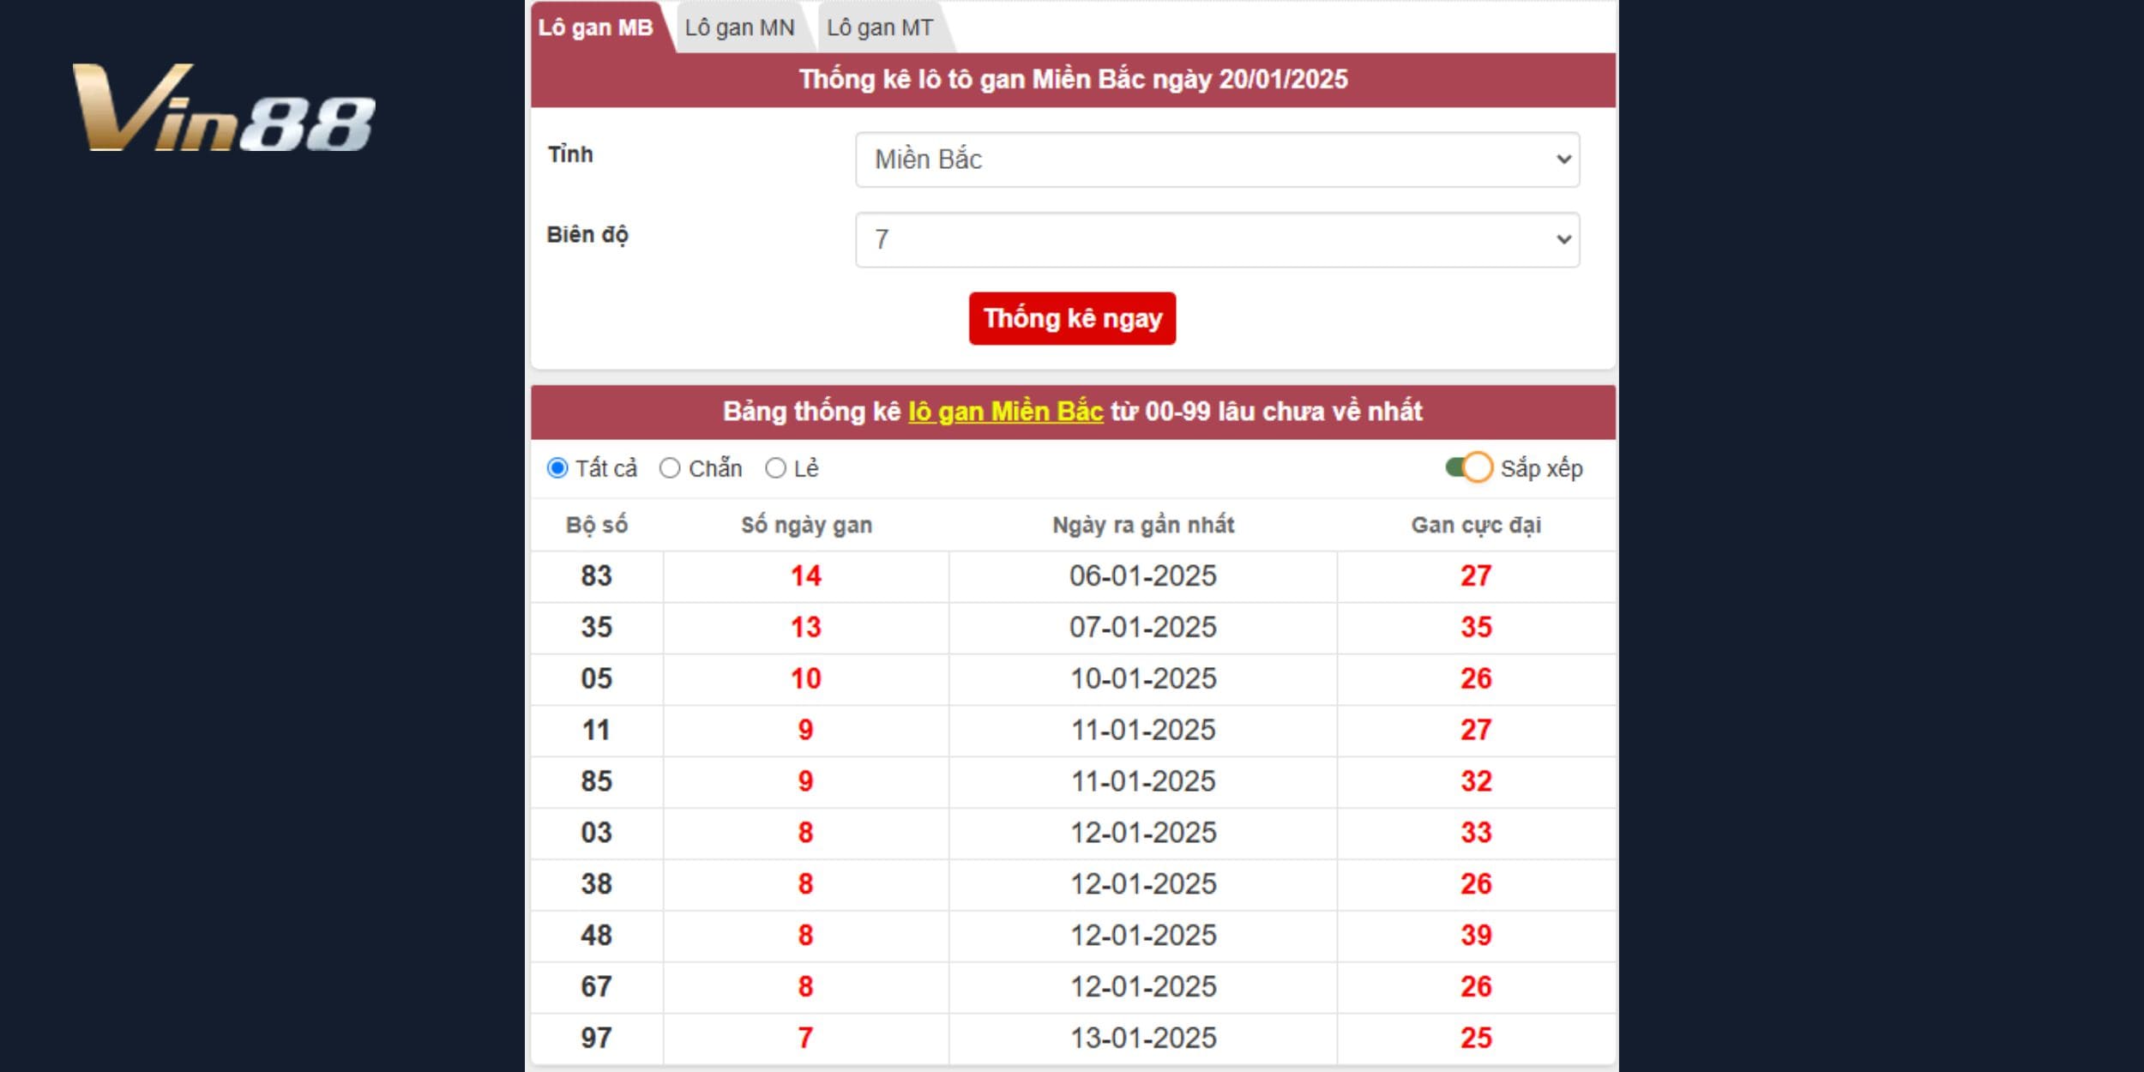Click the Gan cực đại column header

1476,525
